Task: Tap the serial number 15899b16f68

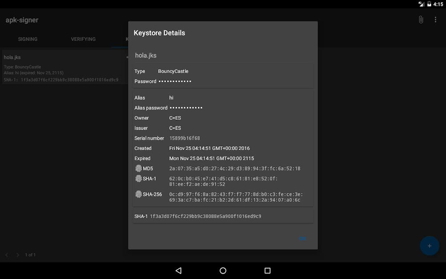Action: [x=185, y=138]
